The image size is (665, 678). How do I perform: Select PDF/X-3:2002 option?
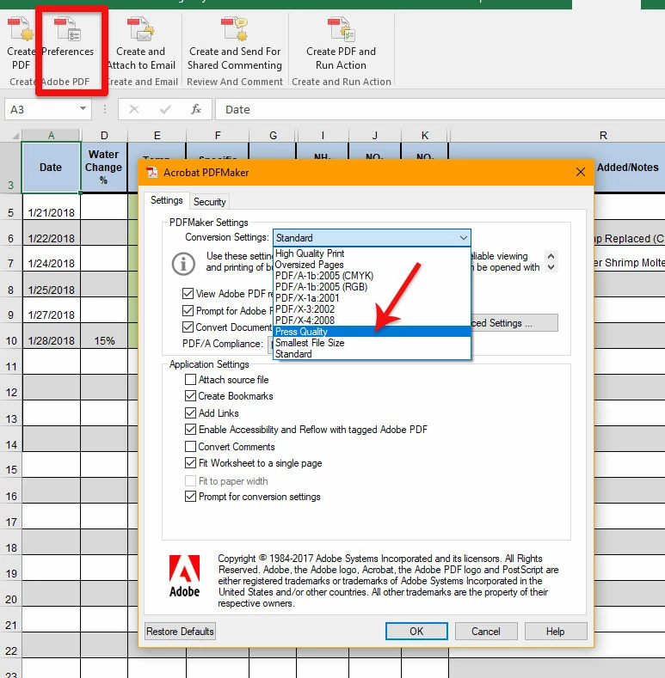click(x=372, y=309)
